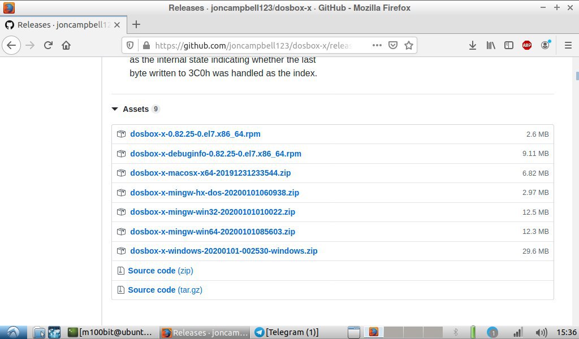Open file manager from taskbar
The width and height of the screenshot is (579, 339).
(x=39, y=332)
